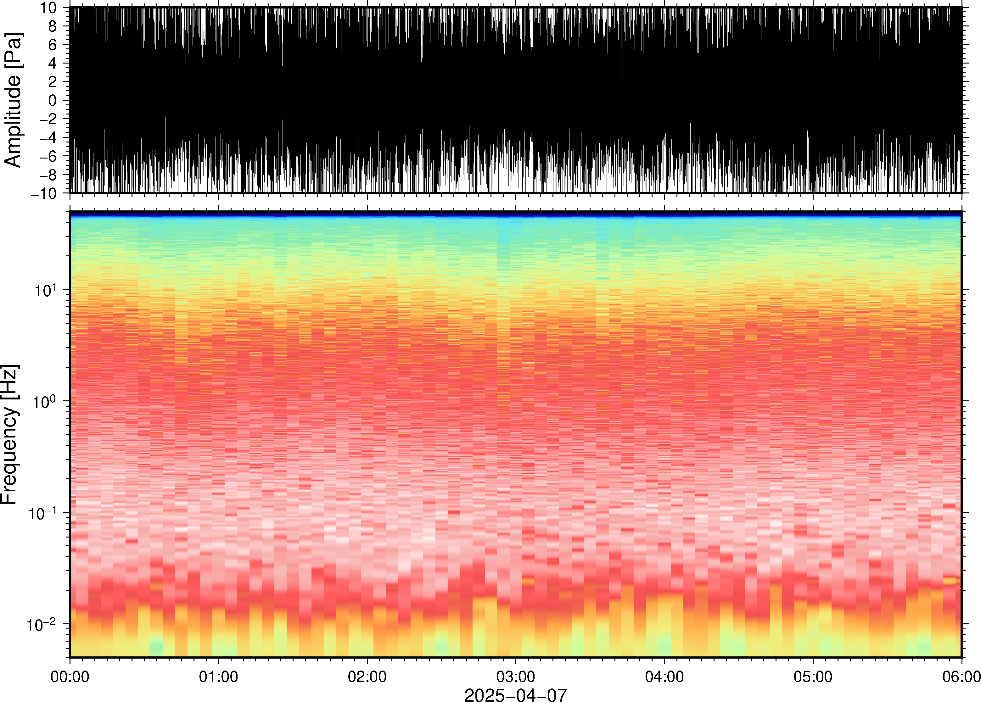Click the frequency tick label 10^-1
This screenshot has height=702, width=981.
[x=42, y=513]
